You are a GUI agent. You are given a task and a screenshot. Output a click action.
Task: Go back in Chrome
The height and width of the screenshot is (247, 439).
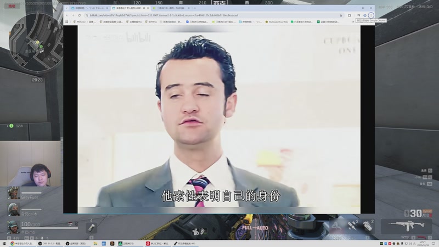tap(67, 15)
